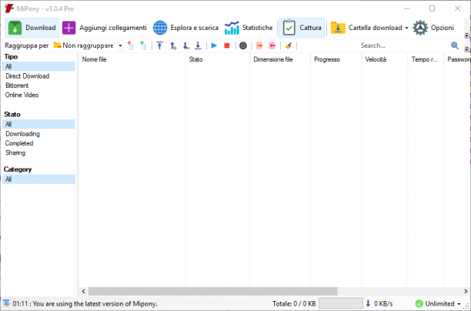Stop downloads with the red square icon
This screenshot has width=471, height=311.
pos(227,45)
